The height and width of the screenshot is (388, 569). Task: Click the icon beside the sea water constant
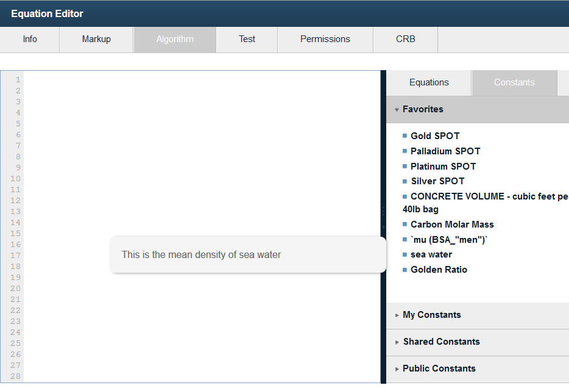point(405,254)
